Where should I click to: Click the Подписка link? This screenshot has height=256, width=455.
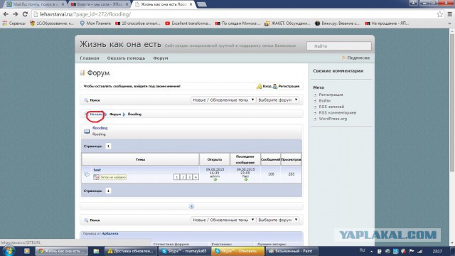(x=358, y=58)
